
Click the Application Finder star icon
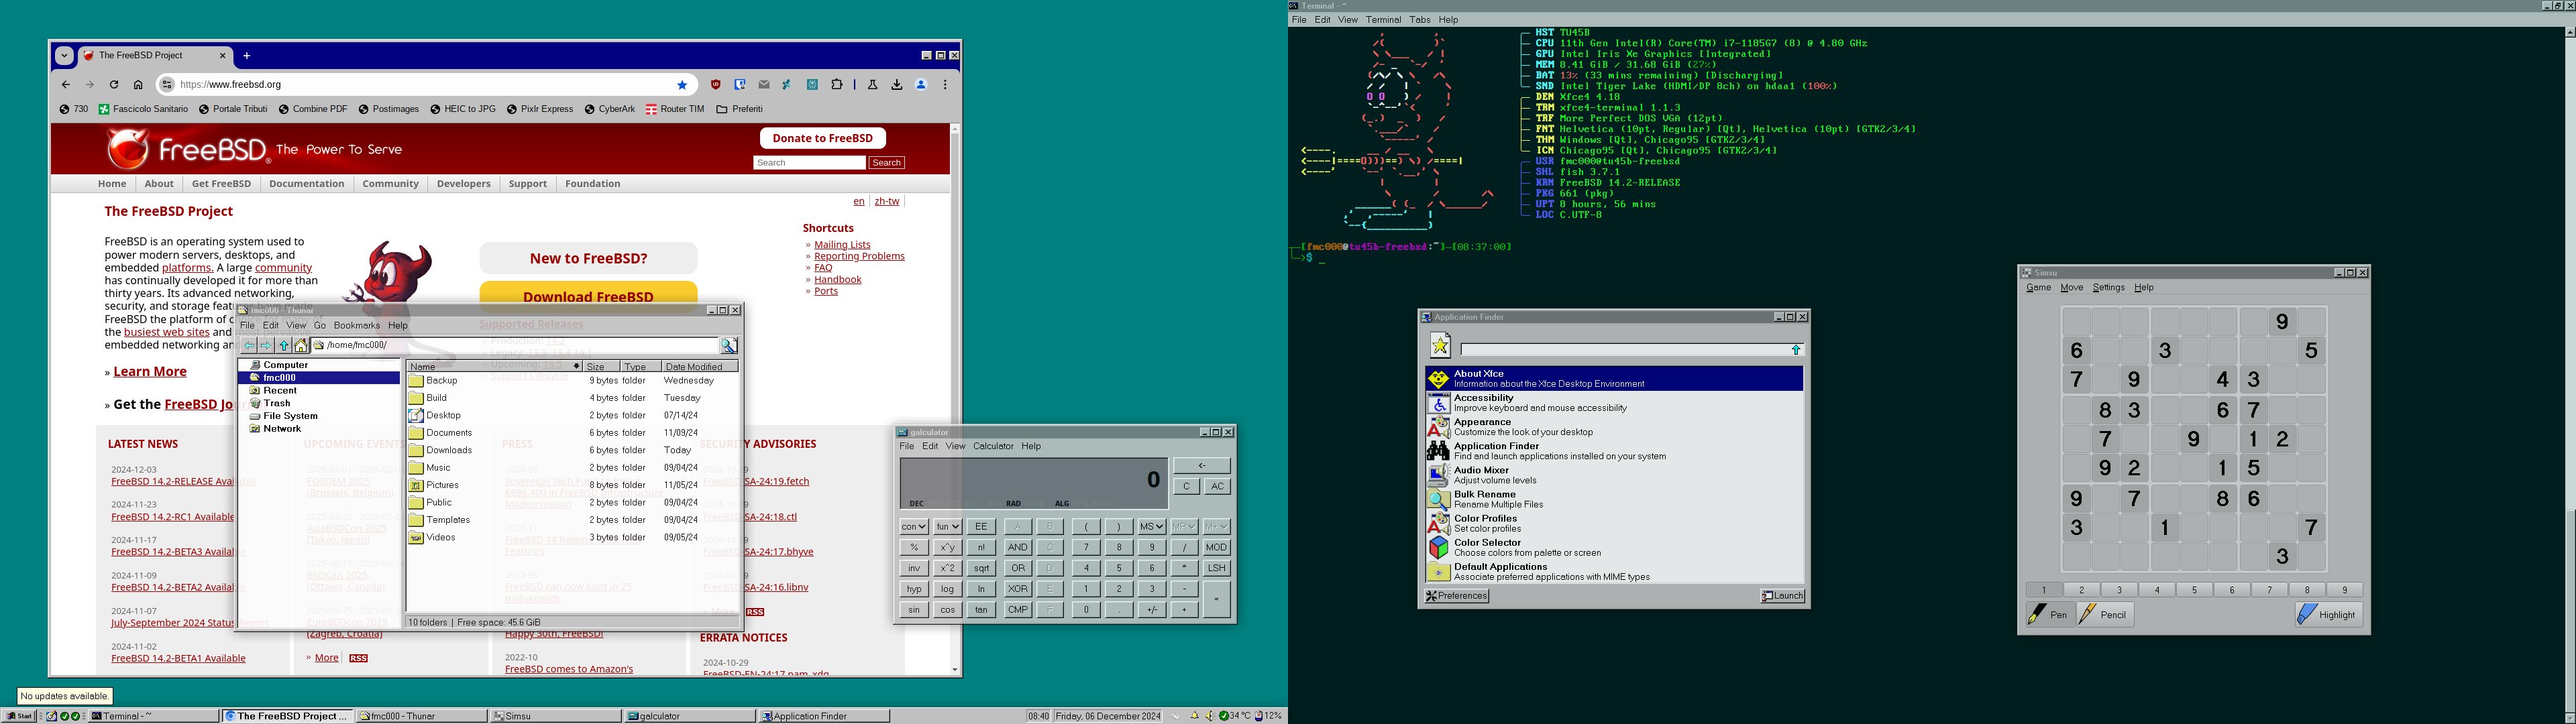[x=1440, y=345]
